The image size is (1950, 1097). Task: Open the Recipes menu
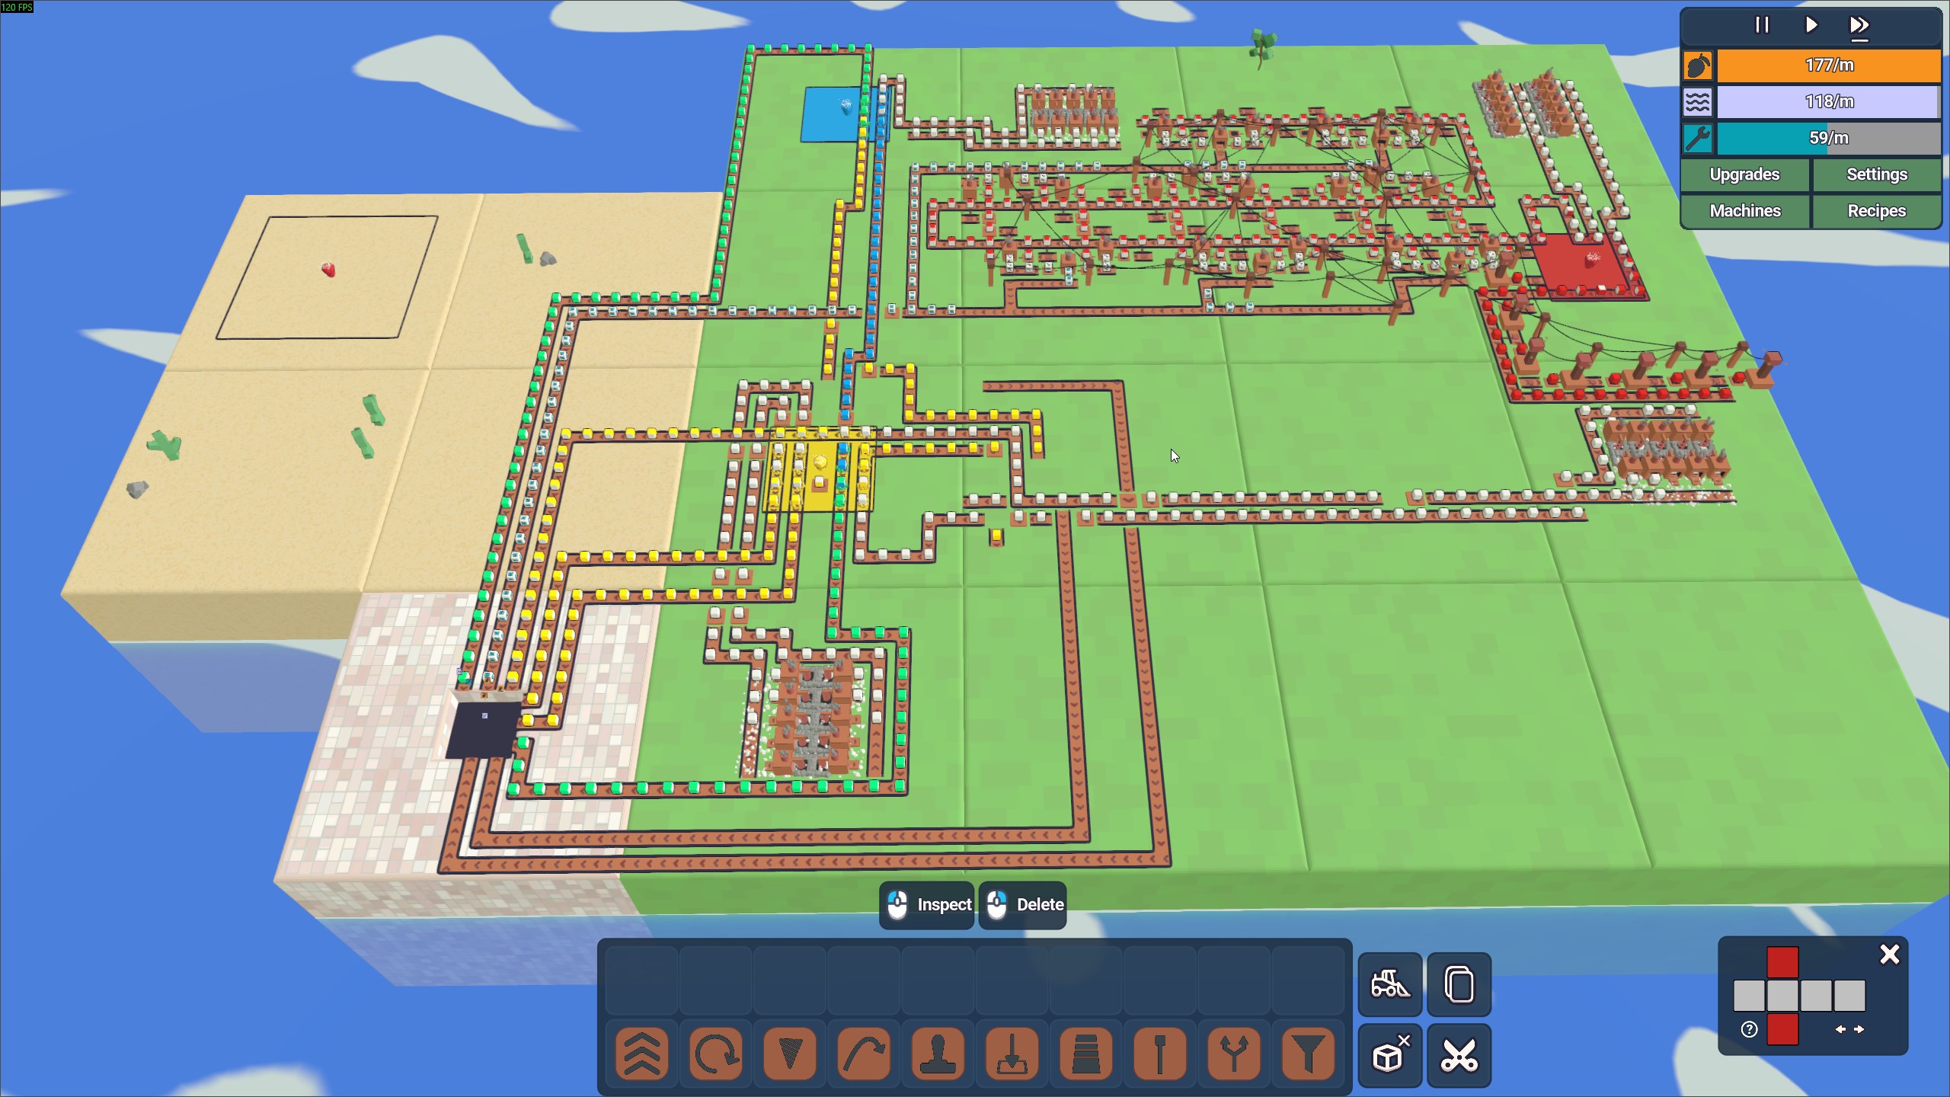[x=1876, y=211]
